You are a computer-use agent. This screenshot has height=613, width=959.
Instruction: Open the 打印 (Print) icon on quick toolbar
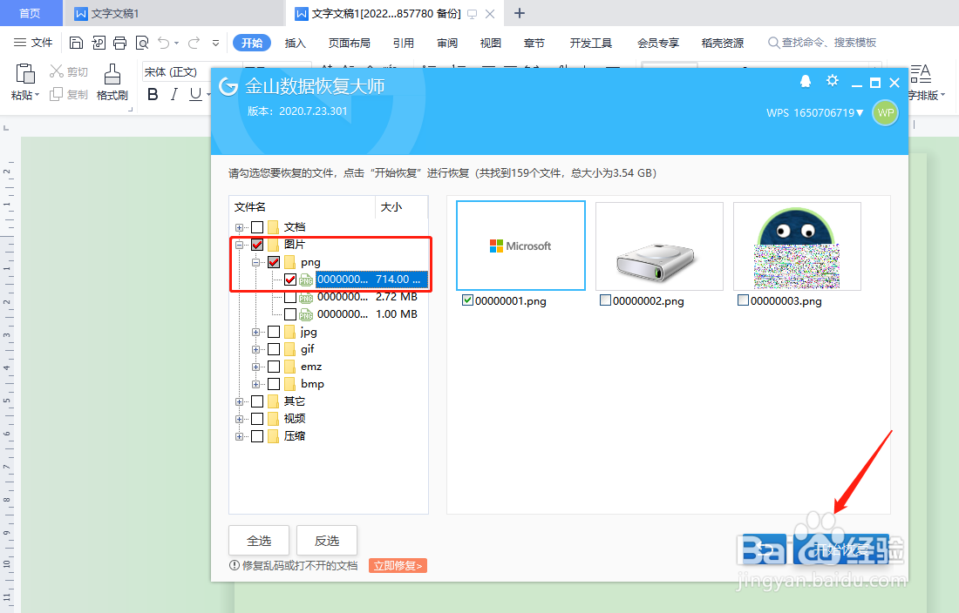[118, 42]
